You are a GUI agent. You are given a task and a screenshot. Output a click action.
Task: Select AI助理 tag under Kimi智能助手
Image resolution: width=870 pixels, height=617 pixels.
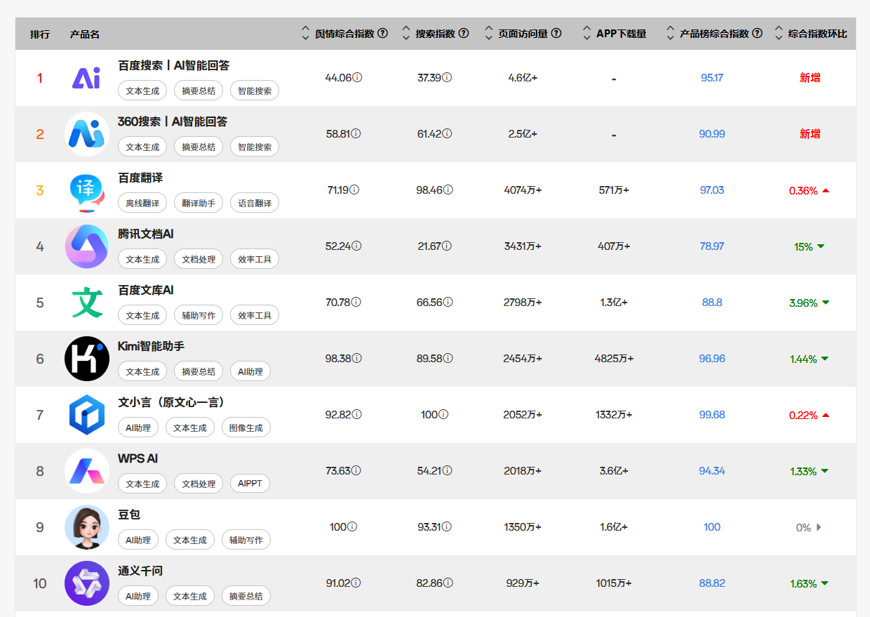click(x=250, y=371)
